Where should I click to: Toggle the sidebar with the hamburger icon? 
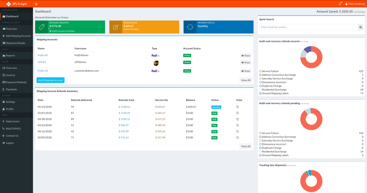click(x=36, y=4)
